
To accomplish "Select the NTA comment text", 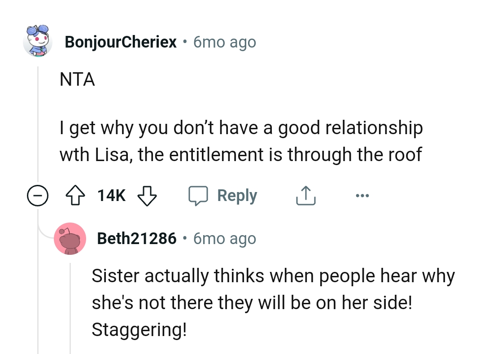I will 77,79.
